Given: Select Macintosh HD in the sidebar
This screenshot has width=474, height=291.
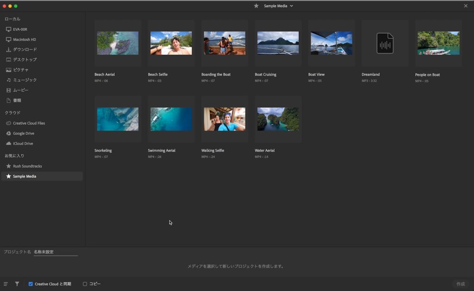Looking at the screenshot, I should [24, 39].
